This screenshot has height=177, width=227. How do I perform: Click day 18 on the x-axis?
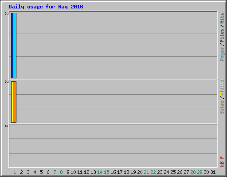(126, 172)
